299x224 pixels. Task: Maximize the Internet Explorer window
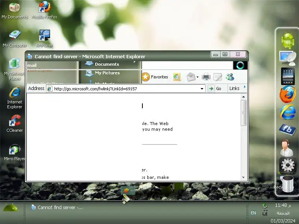pyautogui.click(x=225, y=54)
